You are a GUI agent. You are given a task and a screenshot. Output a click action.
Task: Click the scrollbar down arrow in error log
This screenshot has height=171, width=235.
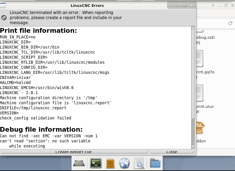pos(193,147)
